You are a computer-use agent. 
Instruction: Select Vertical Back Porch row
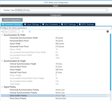(x=55, y=67)
